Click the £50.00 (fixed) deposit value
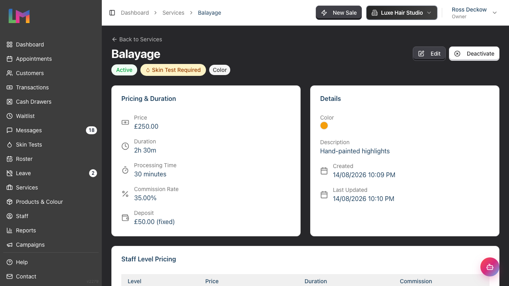 pos(154,222)
